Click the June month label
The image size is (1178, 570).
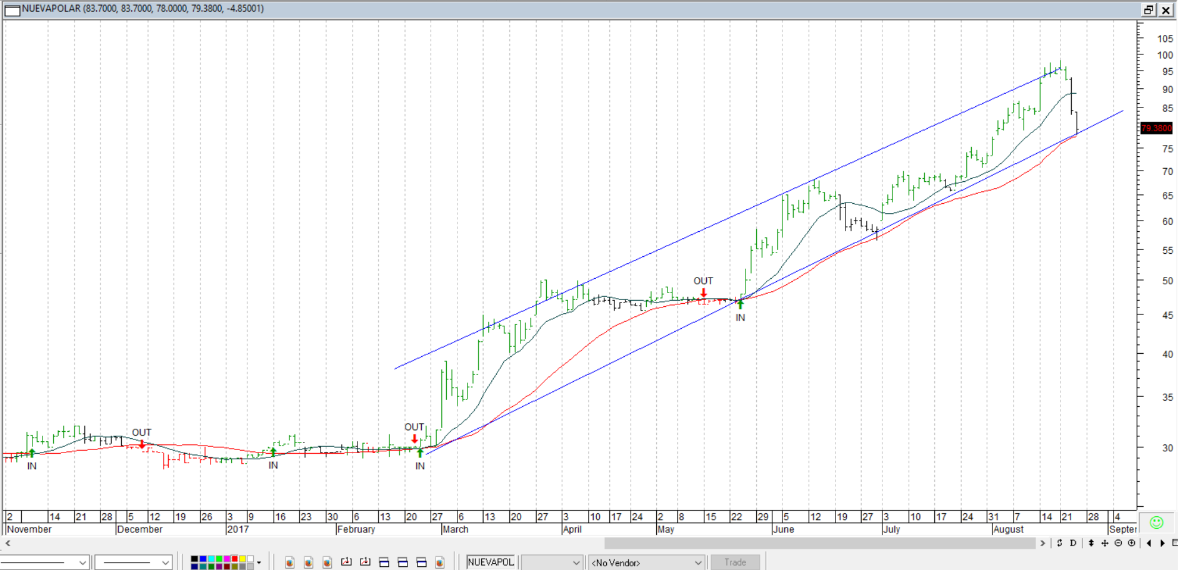tap(784, 529)
